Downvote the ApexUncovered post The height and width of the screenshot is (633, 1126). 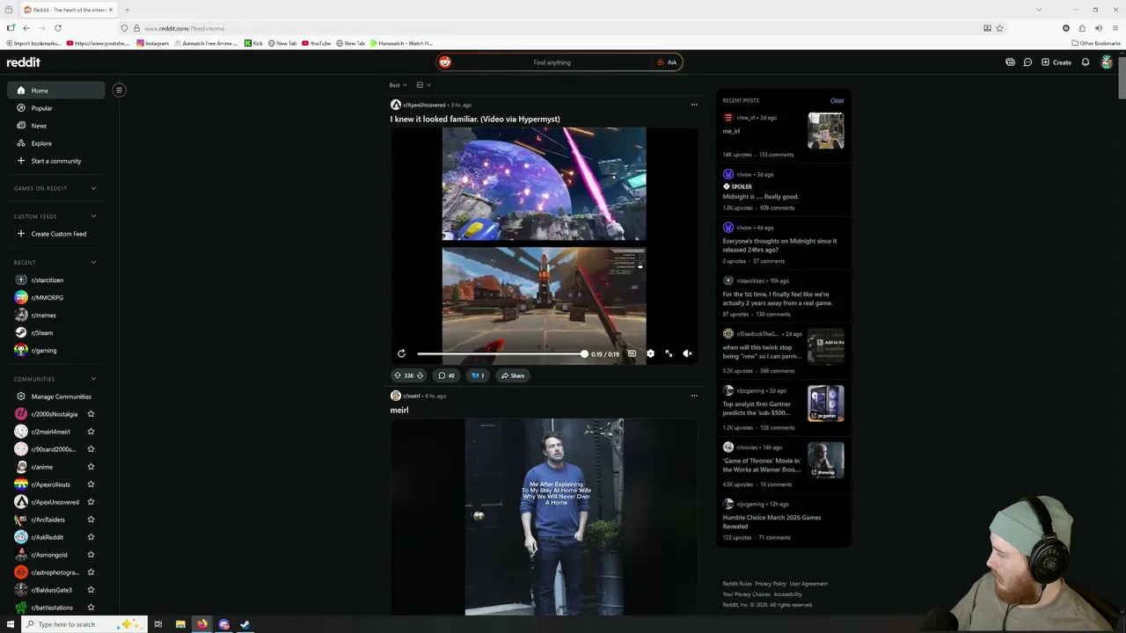[x=420, y=375]
